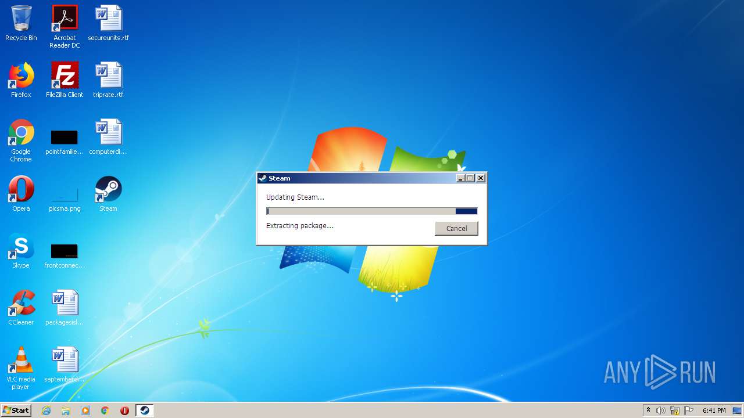The image size is (744, 418).
Task: Activate Steam taskbar button
Action: point(144,410)
